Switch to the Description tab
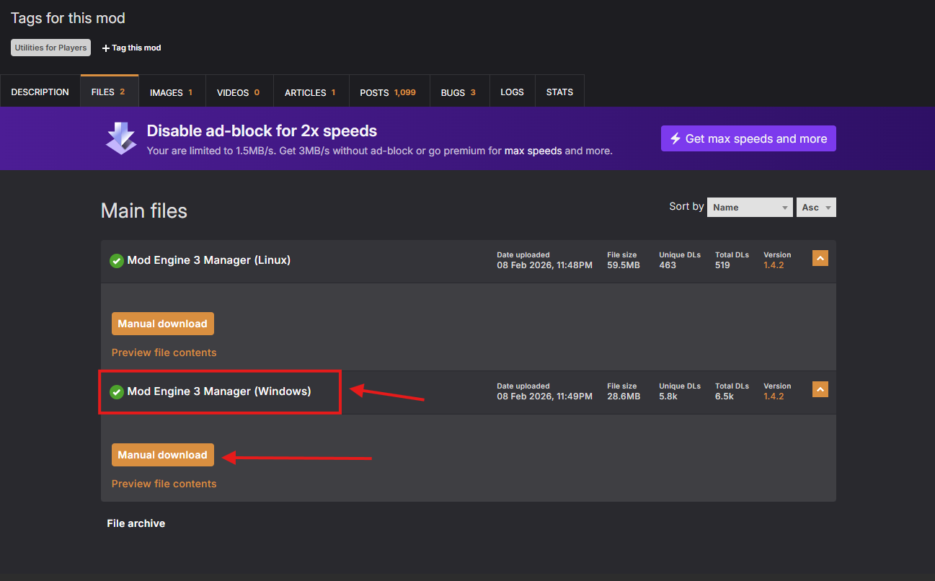The image size is (935, 581). click(40, 92)
